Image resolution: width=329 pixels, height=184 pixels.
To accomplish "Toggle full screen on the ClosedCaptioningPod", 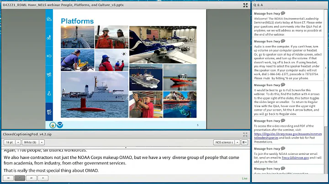I will click(x=245, y=134).
